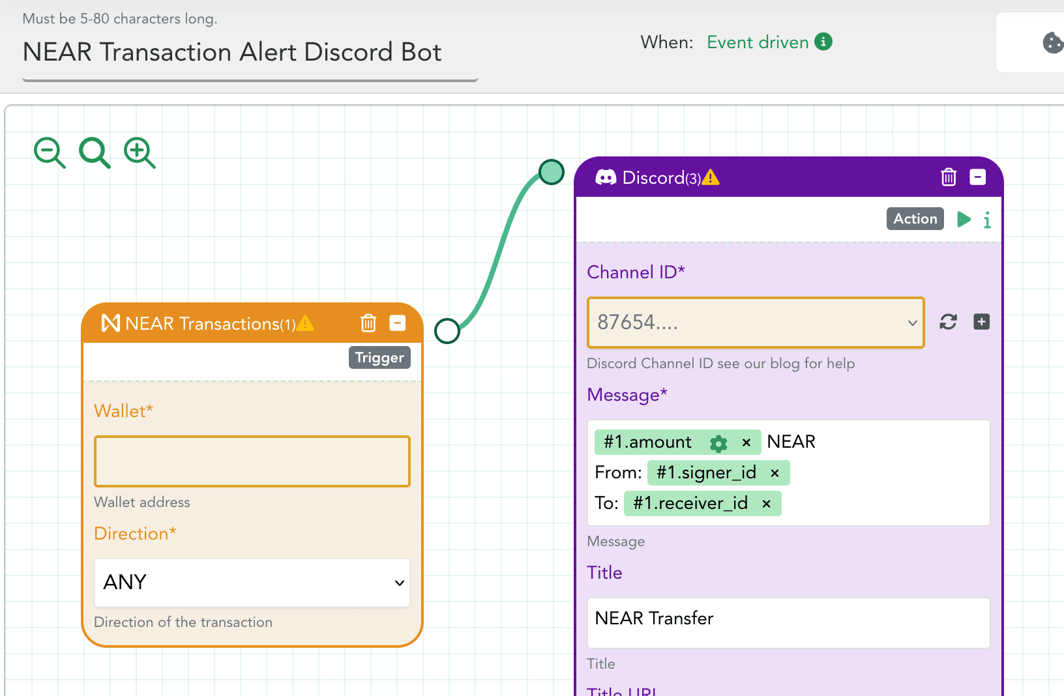Click the Wallet* label
This screenshot has width=1064, height=696.
124,411
